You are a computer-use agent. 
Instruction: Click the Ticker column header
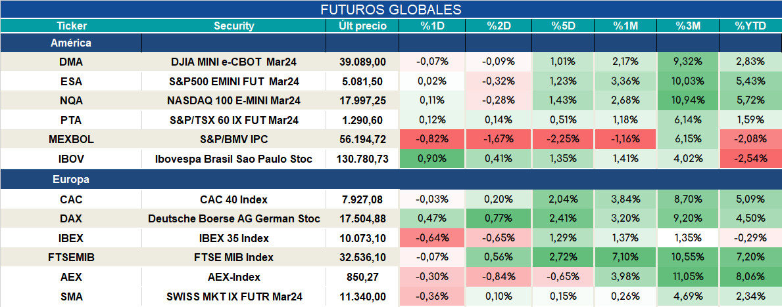coord(71,26)
